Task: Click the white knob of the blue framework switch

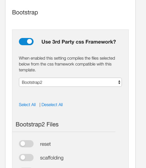Action: (x=30, y=42)
